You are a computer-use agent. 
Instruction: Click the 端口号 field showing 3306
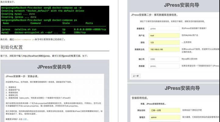click(x=164, y=59)
